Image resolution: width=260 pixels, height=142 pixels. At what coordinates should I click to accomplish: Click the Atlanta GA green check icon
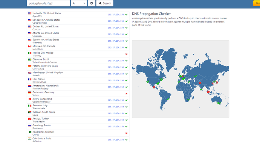tap(127, 34)
